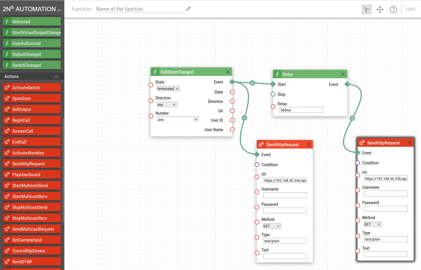421x270 pixels.
Task: Select the OnvifVirtualOutputChange event block
Action: (x=32, y=32)
